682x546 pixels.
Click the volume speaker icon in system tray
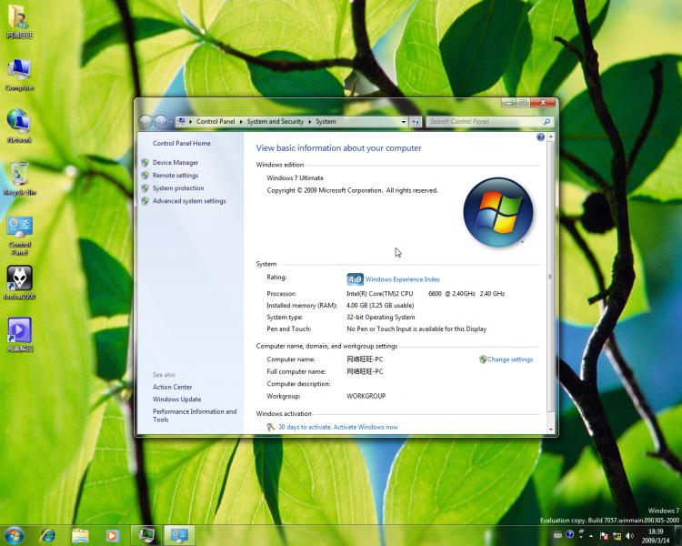coord(629,536)
